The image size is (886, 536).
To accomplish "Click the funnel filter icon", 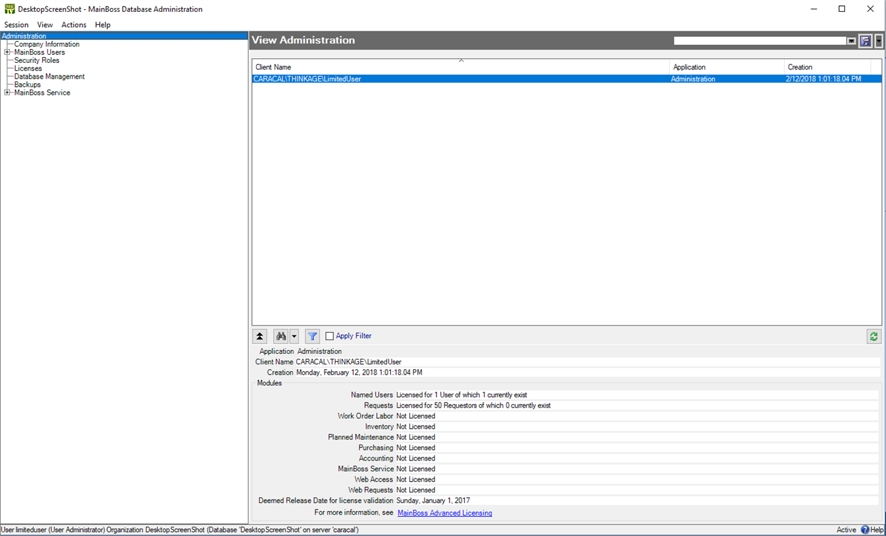I will [x=313, y=336].
